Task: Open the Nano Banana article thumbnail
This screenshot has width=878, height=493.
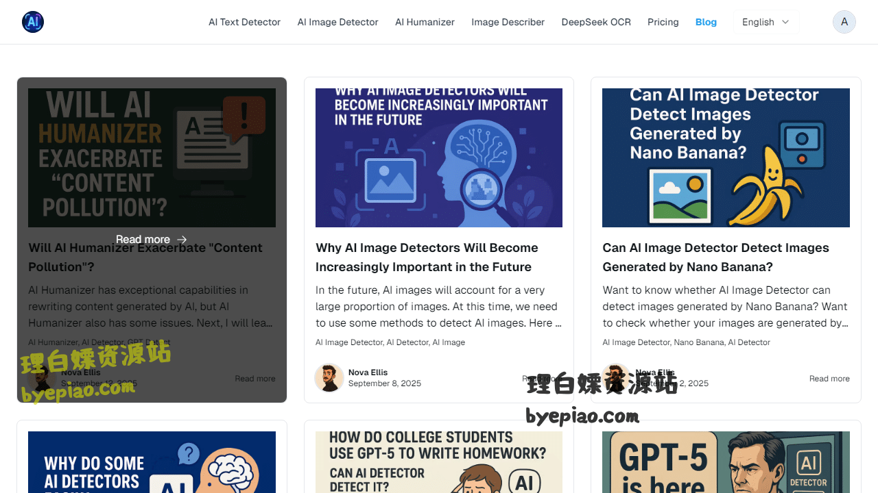Action: point(726,157)
